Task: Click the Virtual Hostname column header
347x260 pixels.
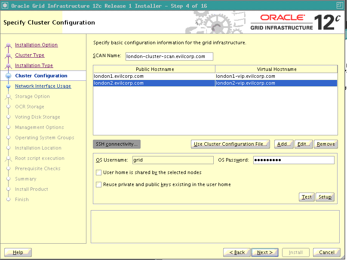Action: pos(276,69)
